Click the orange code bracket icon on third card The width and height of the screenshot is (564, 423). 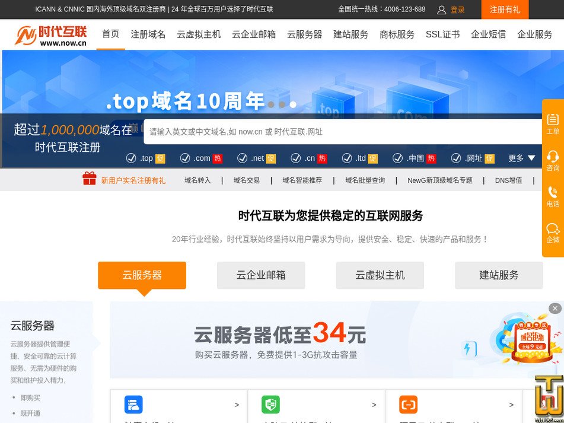point(408,404)
